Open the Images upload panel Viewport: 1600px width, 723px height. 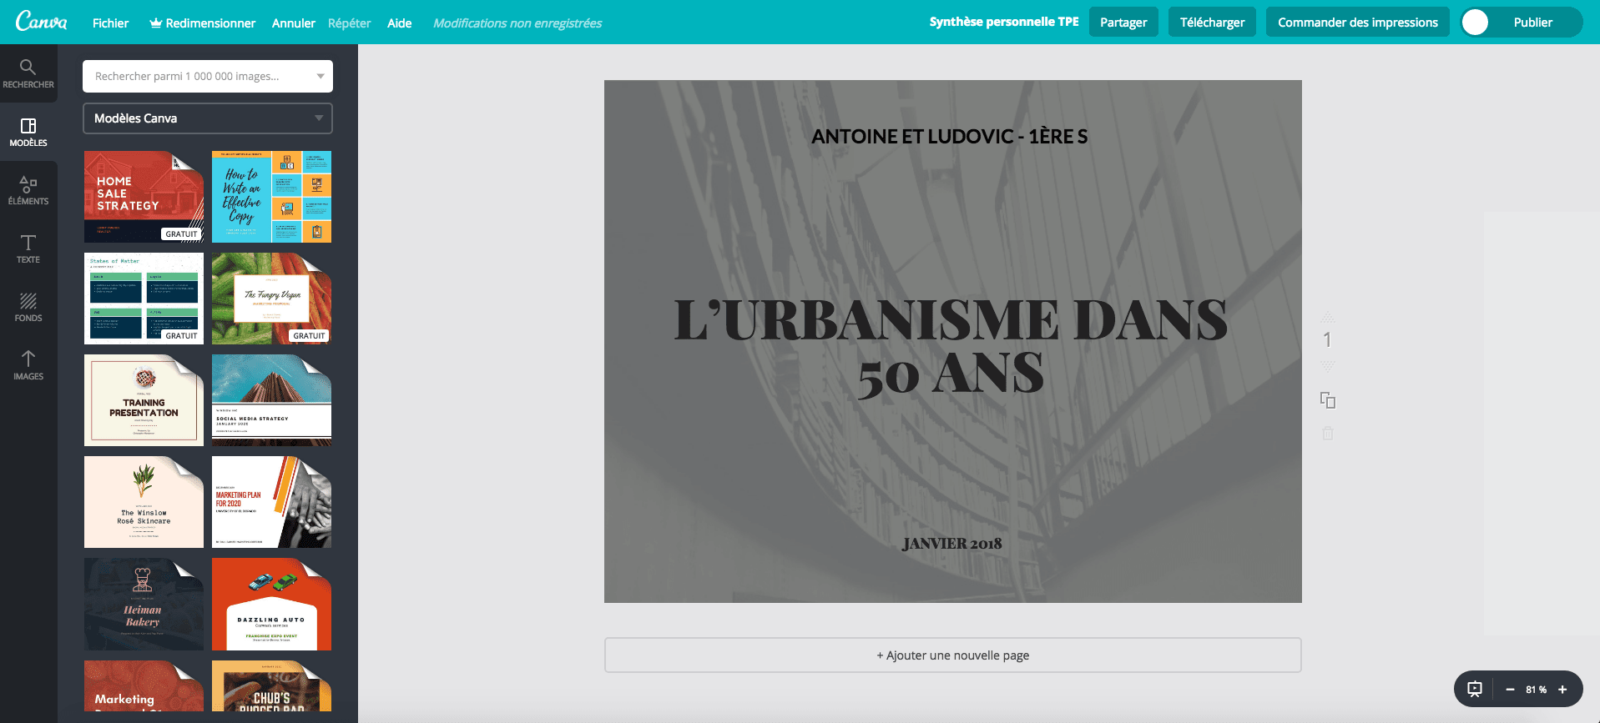point(28,366)
